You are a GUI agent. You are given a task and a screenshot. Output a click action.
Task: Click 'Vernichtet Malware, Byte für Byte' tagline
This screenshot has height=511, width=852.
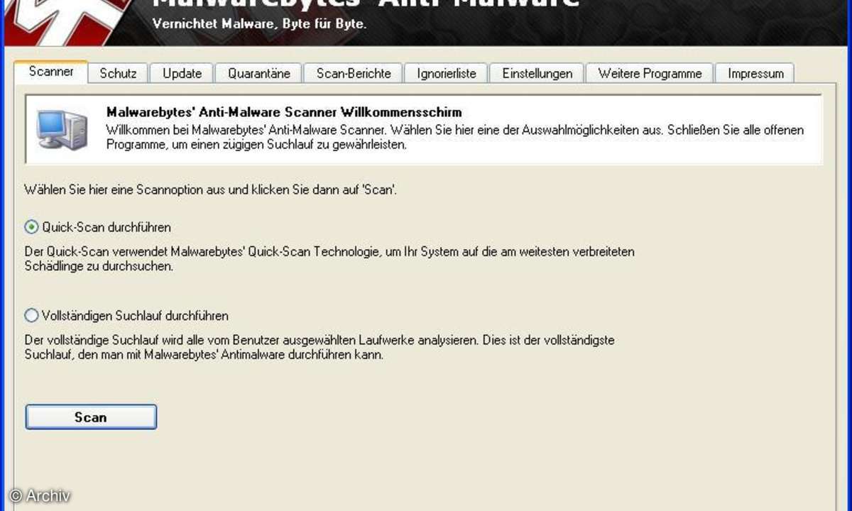tap(260, 23)
